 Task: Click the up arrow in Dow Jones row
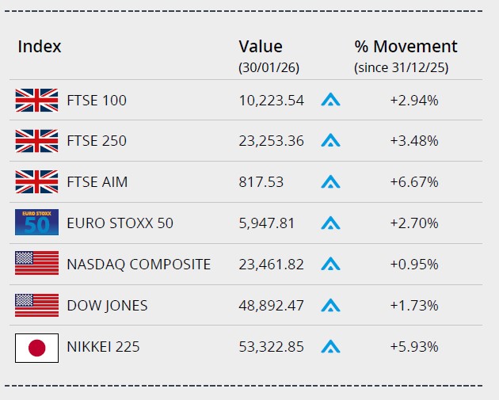(x=330, y=306)
